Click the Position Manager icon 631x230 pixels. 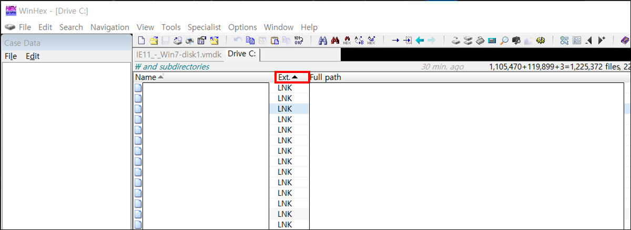point(564,40)
